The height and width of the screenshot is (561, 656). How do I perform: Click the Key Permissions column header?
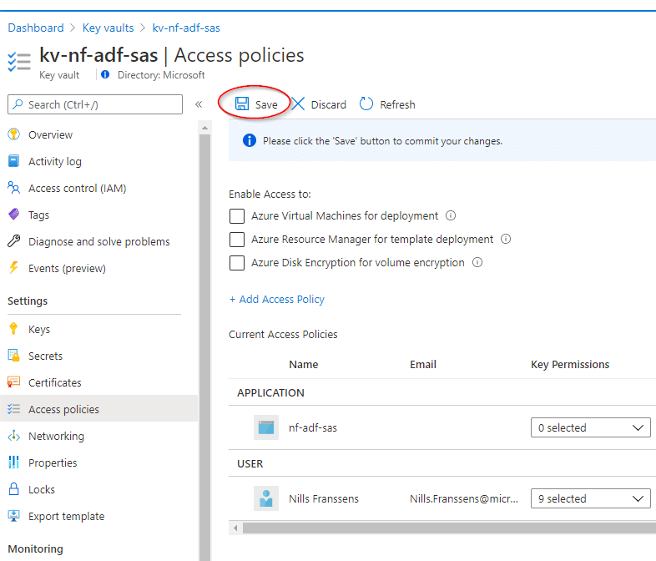[x=570, y=364]
